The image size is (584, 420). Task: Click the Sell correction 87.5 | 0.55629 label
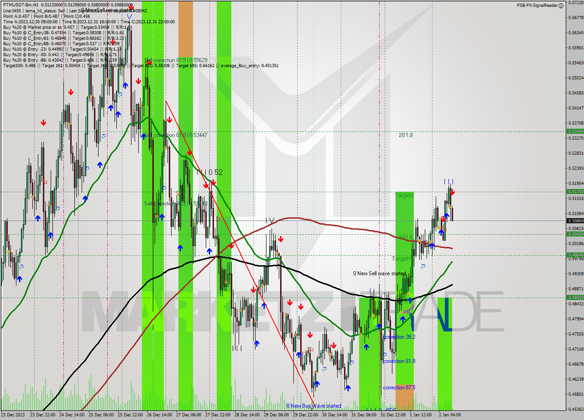pyautogui.click(x=176, y=60)
